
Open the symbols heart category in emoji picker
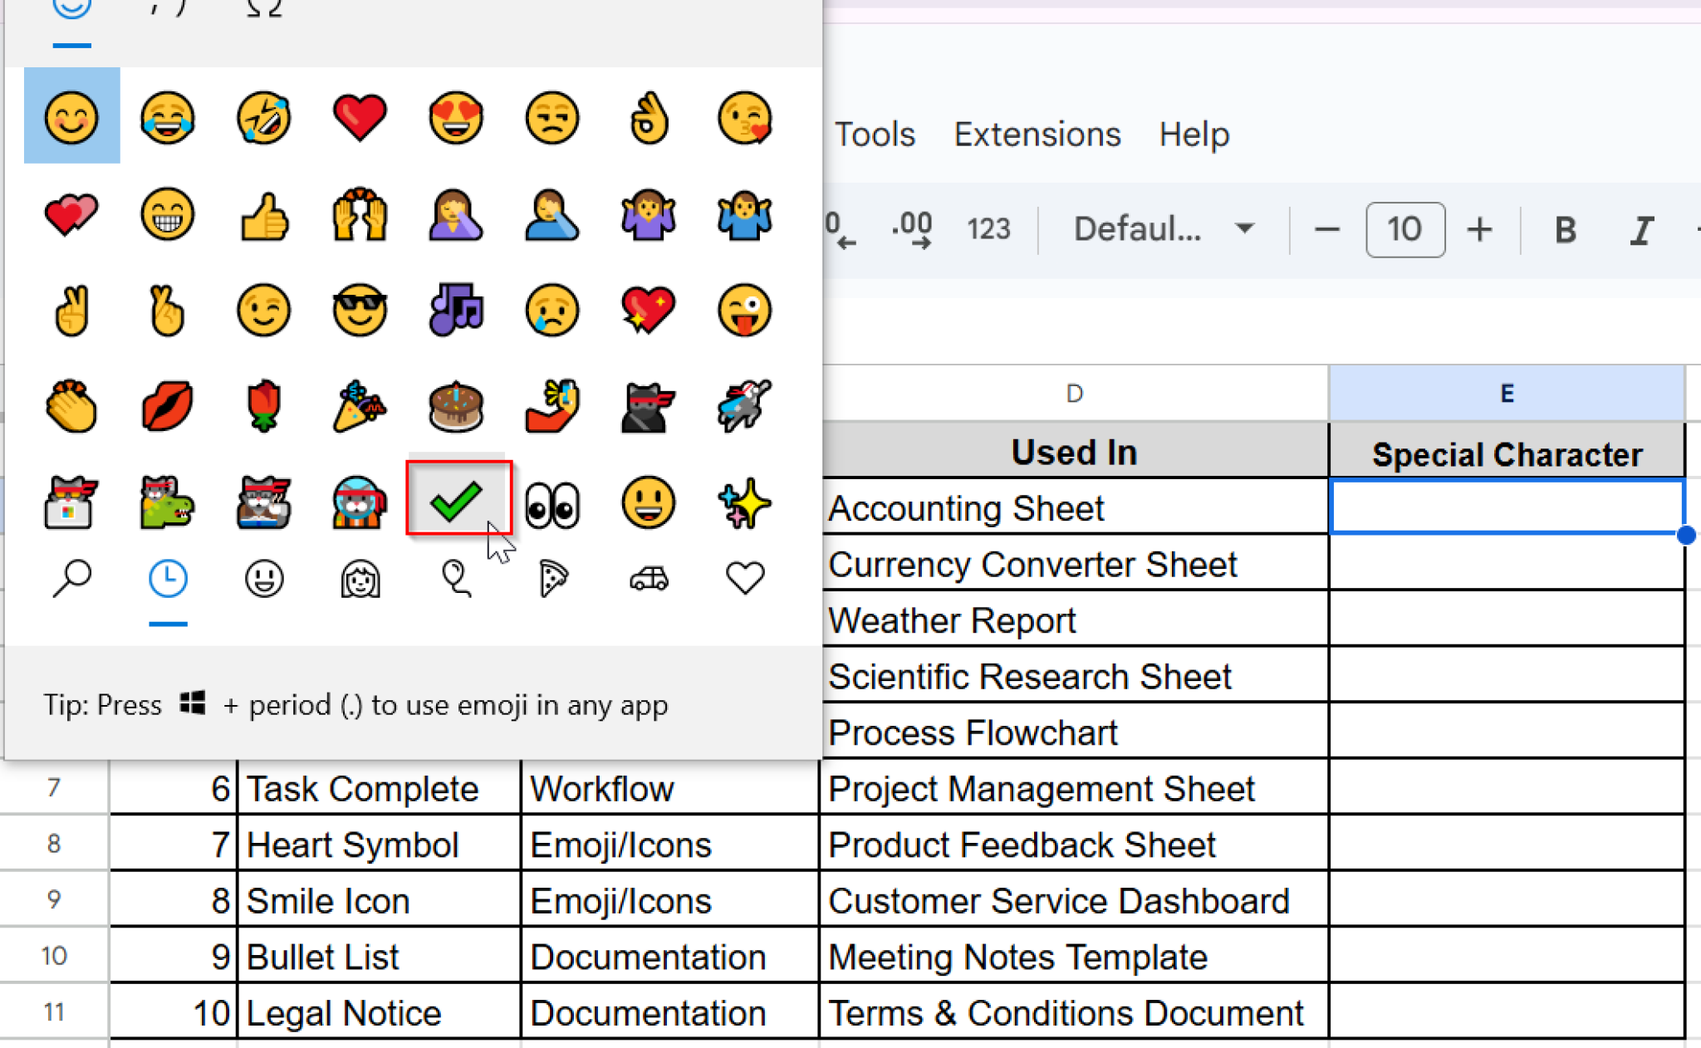[x=743, y=579]
